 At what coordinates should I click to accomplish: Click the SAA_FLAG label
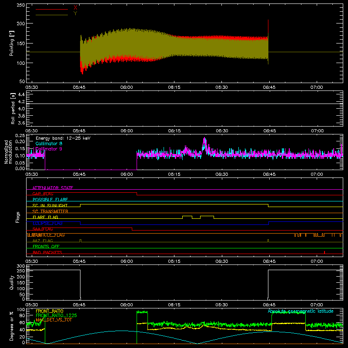point(43,229)
